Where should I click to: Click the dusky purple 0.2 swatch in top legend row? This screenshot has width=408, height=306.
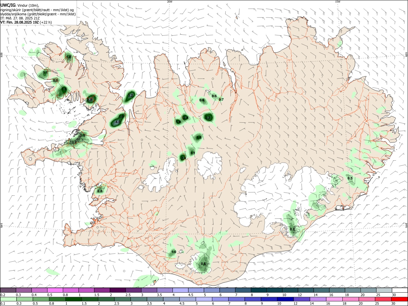[x=8, y=290]
